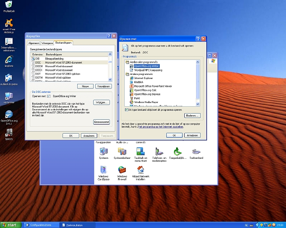Click the Verwijderen button

point(103,86)
